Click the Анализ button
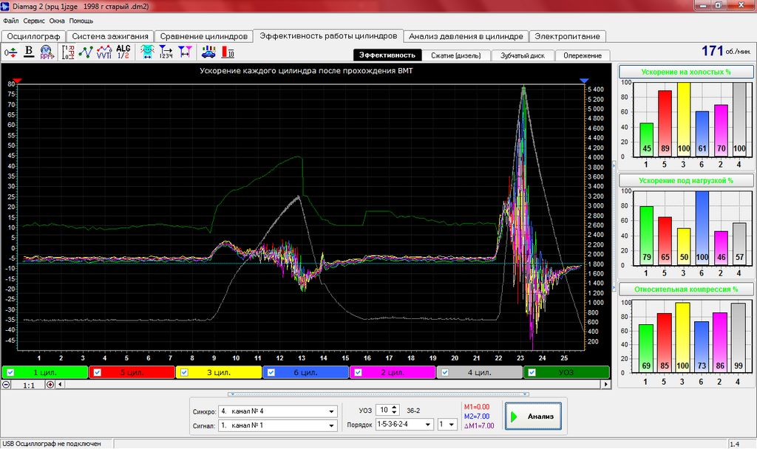The width and height of the screenshot is (757, 449). point(533,417)
